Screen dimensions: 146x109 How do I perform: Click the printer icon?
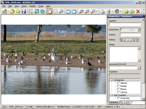pos(102,11)
